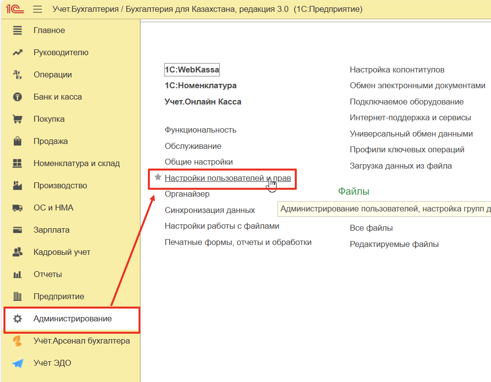Screen dimensions: 491x382
Task: Click the 1C logo icon in title bar
Action: coord(14,9)
